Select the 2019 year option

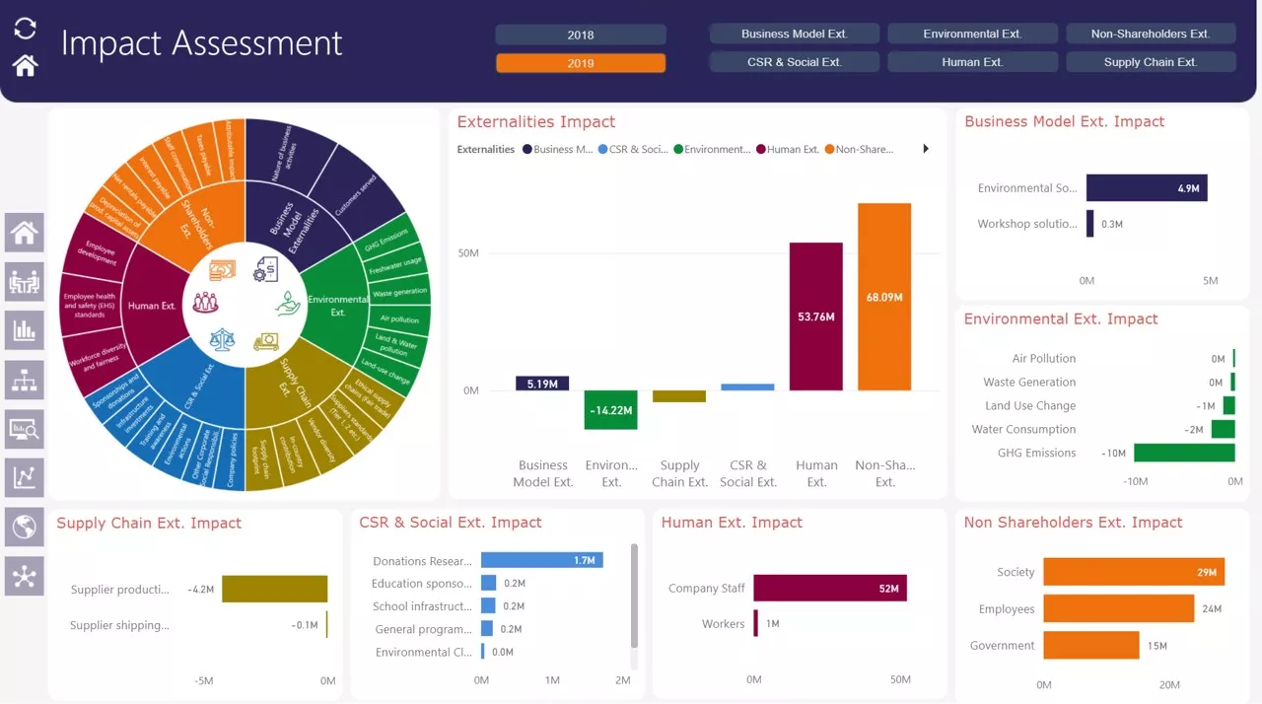(580, 62)
